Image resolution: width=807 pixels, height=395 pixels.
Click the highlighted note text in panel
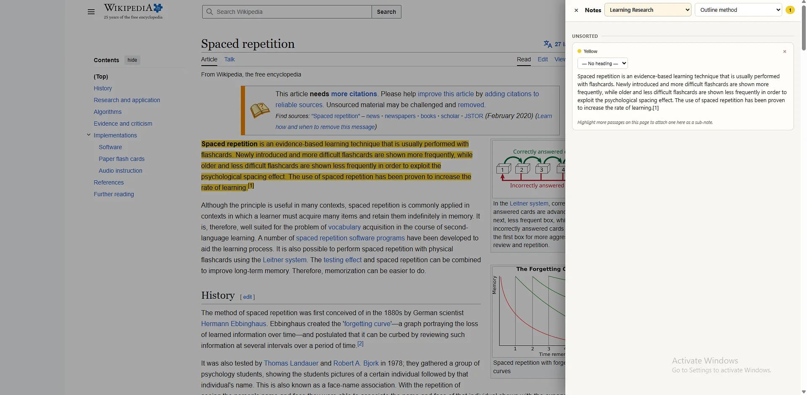click(682, 92)
